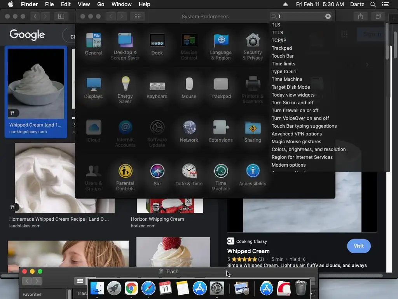Open Software Update preferences

pos(157,134)
